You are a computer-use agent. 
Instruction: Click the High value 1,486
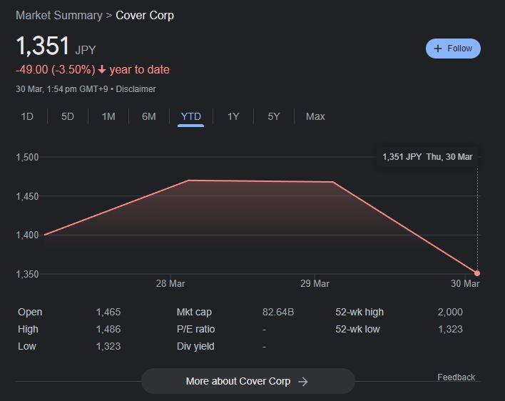(x=108, y=329)
